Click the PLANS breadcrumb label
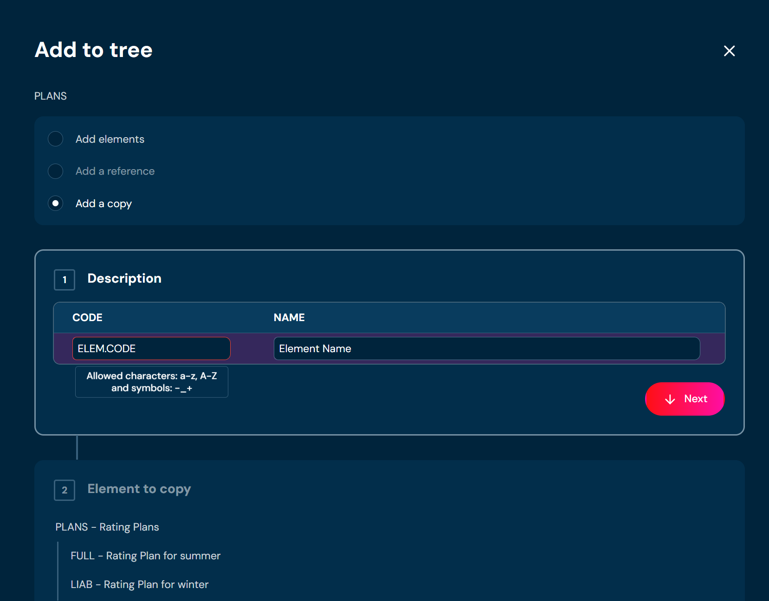The image size is (769, 601). click(51, 96)
